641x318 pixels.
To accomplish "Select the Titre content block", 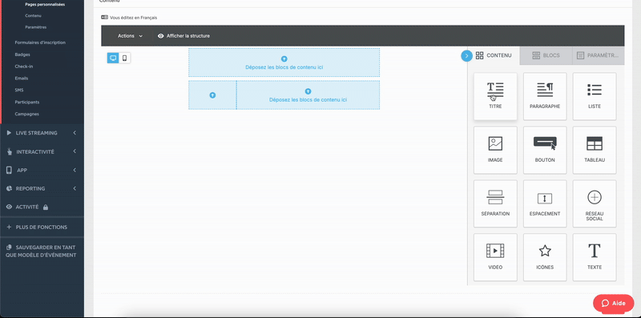I will point(495,96).
